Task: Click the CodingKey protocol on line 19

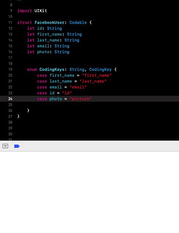Action: [x=100, y=69]
